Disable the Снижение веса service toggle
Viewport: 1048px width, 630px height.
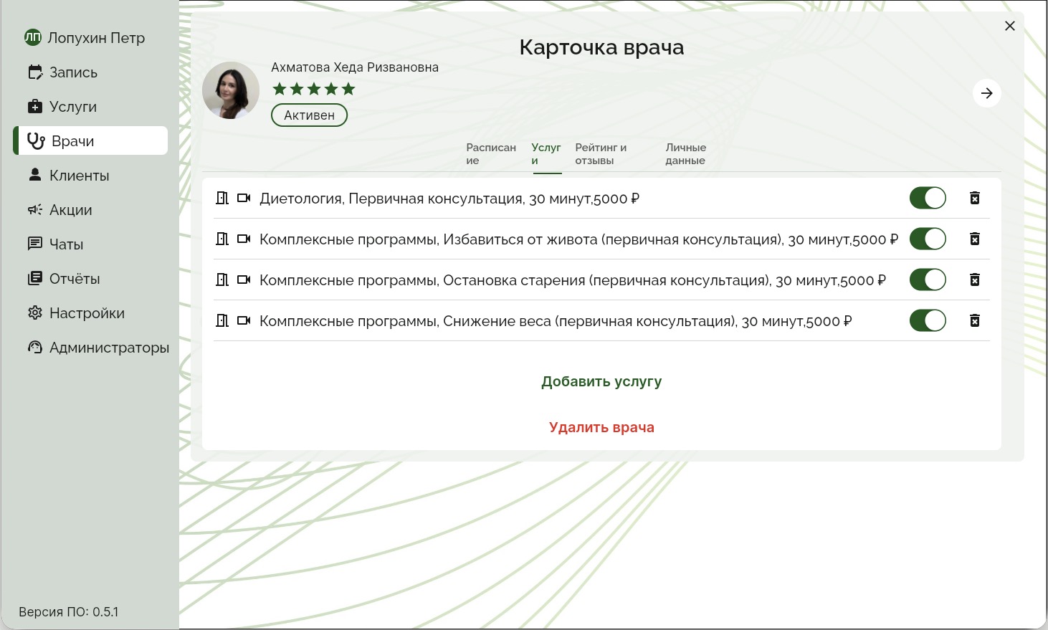click(928, 320)
